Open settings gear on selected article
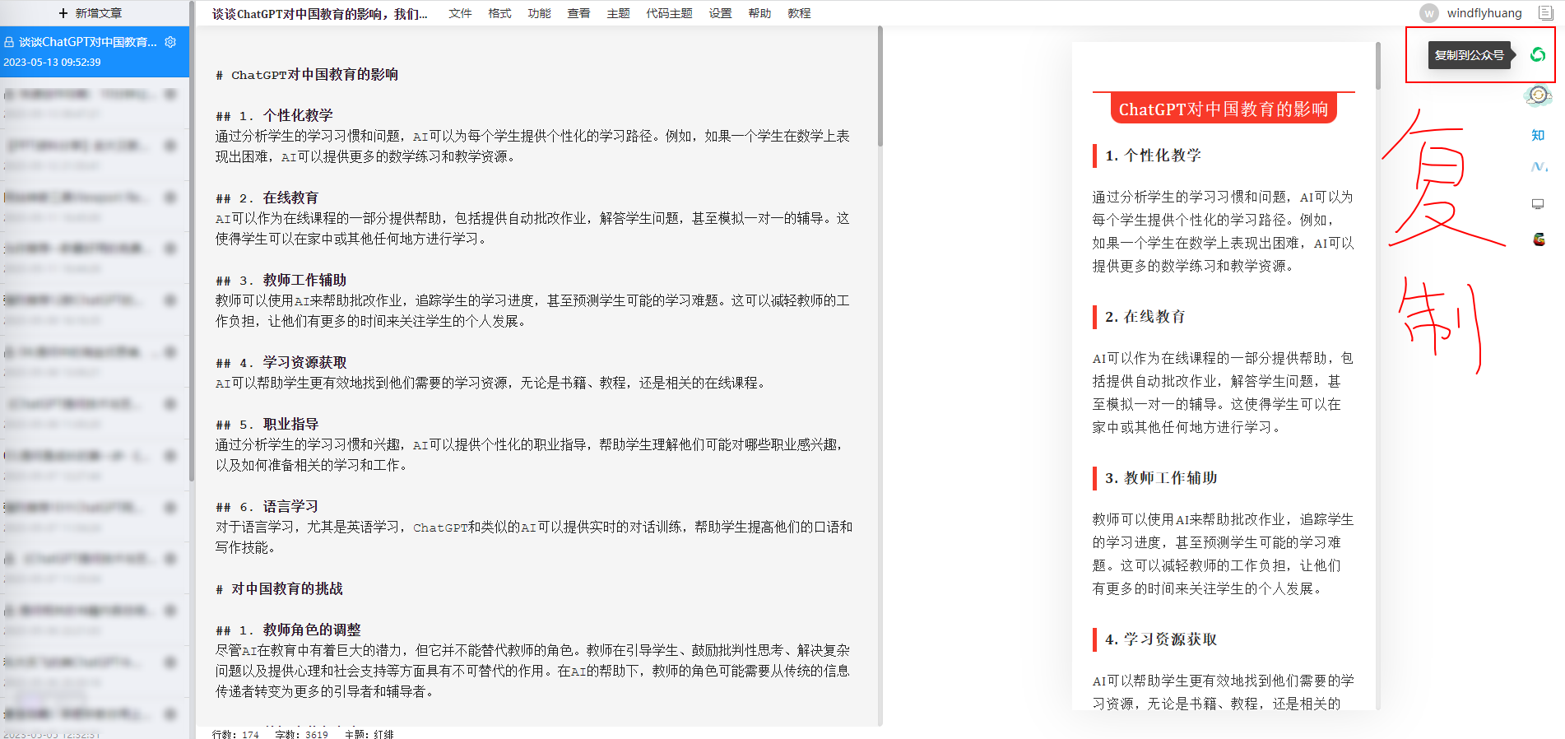This screenshot has height=739, width=1565. (x=170, y=42)
